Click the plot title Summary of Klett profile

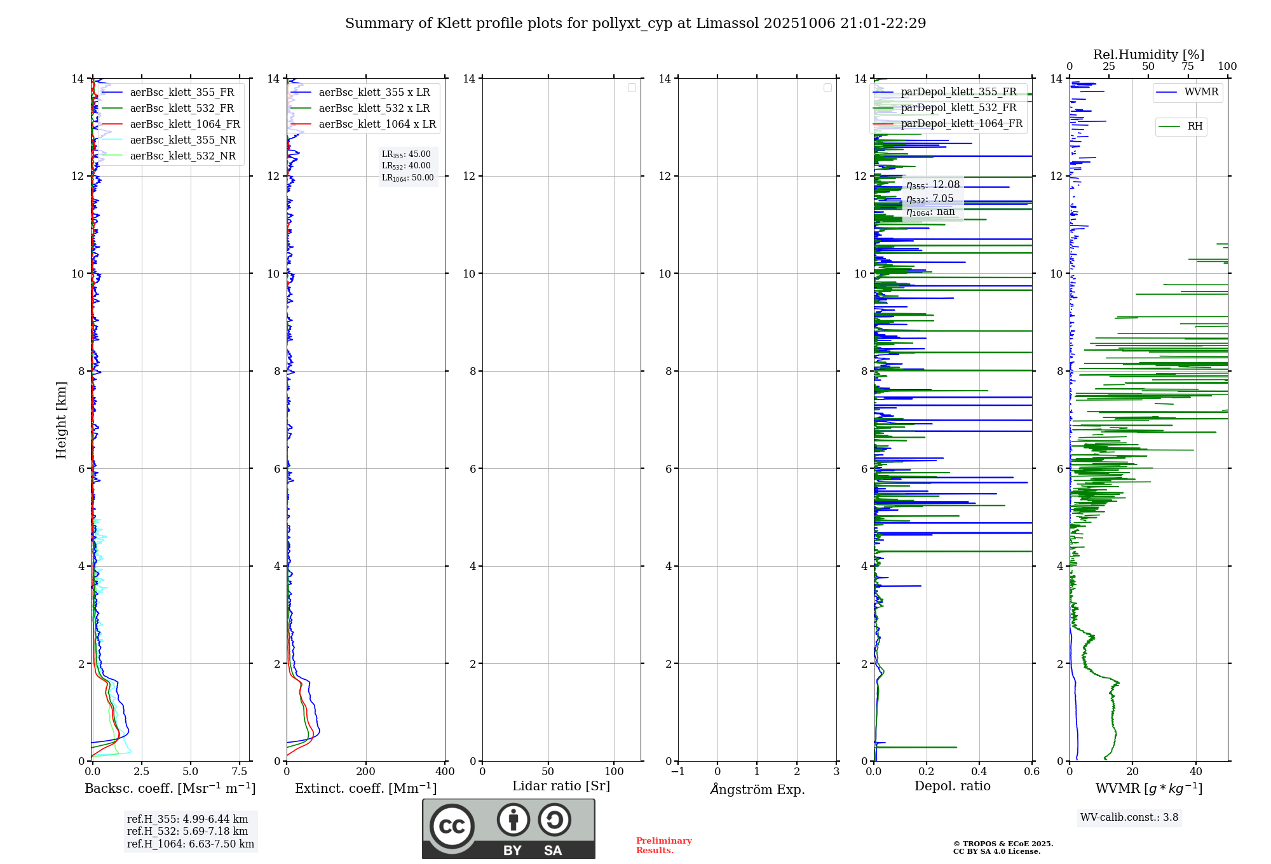[x=635, y=24]
